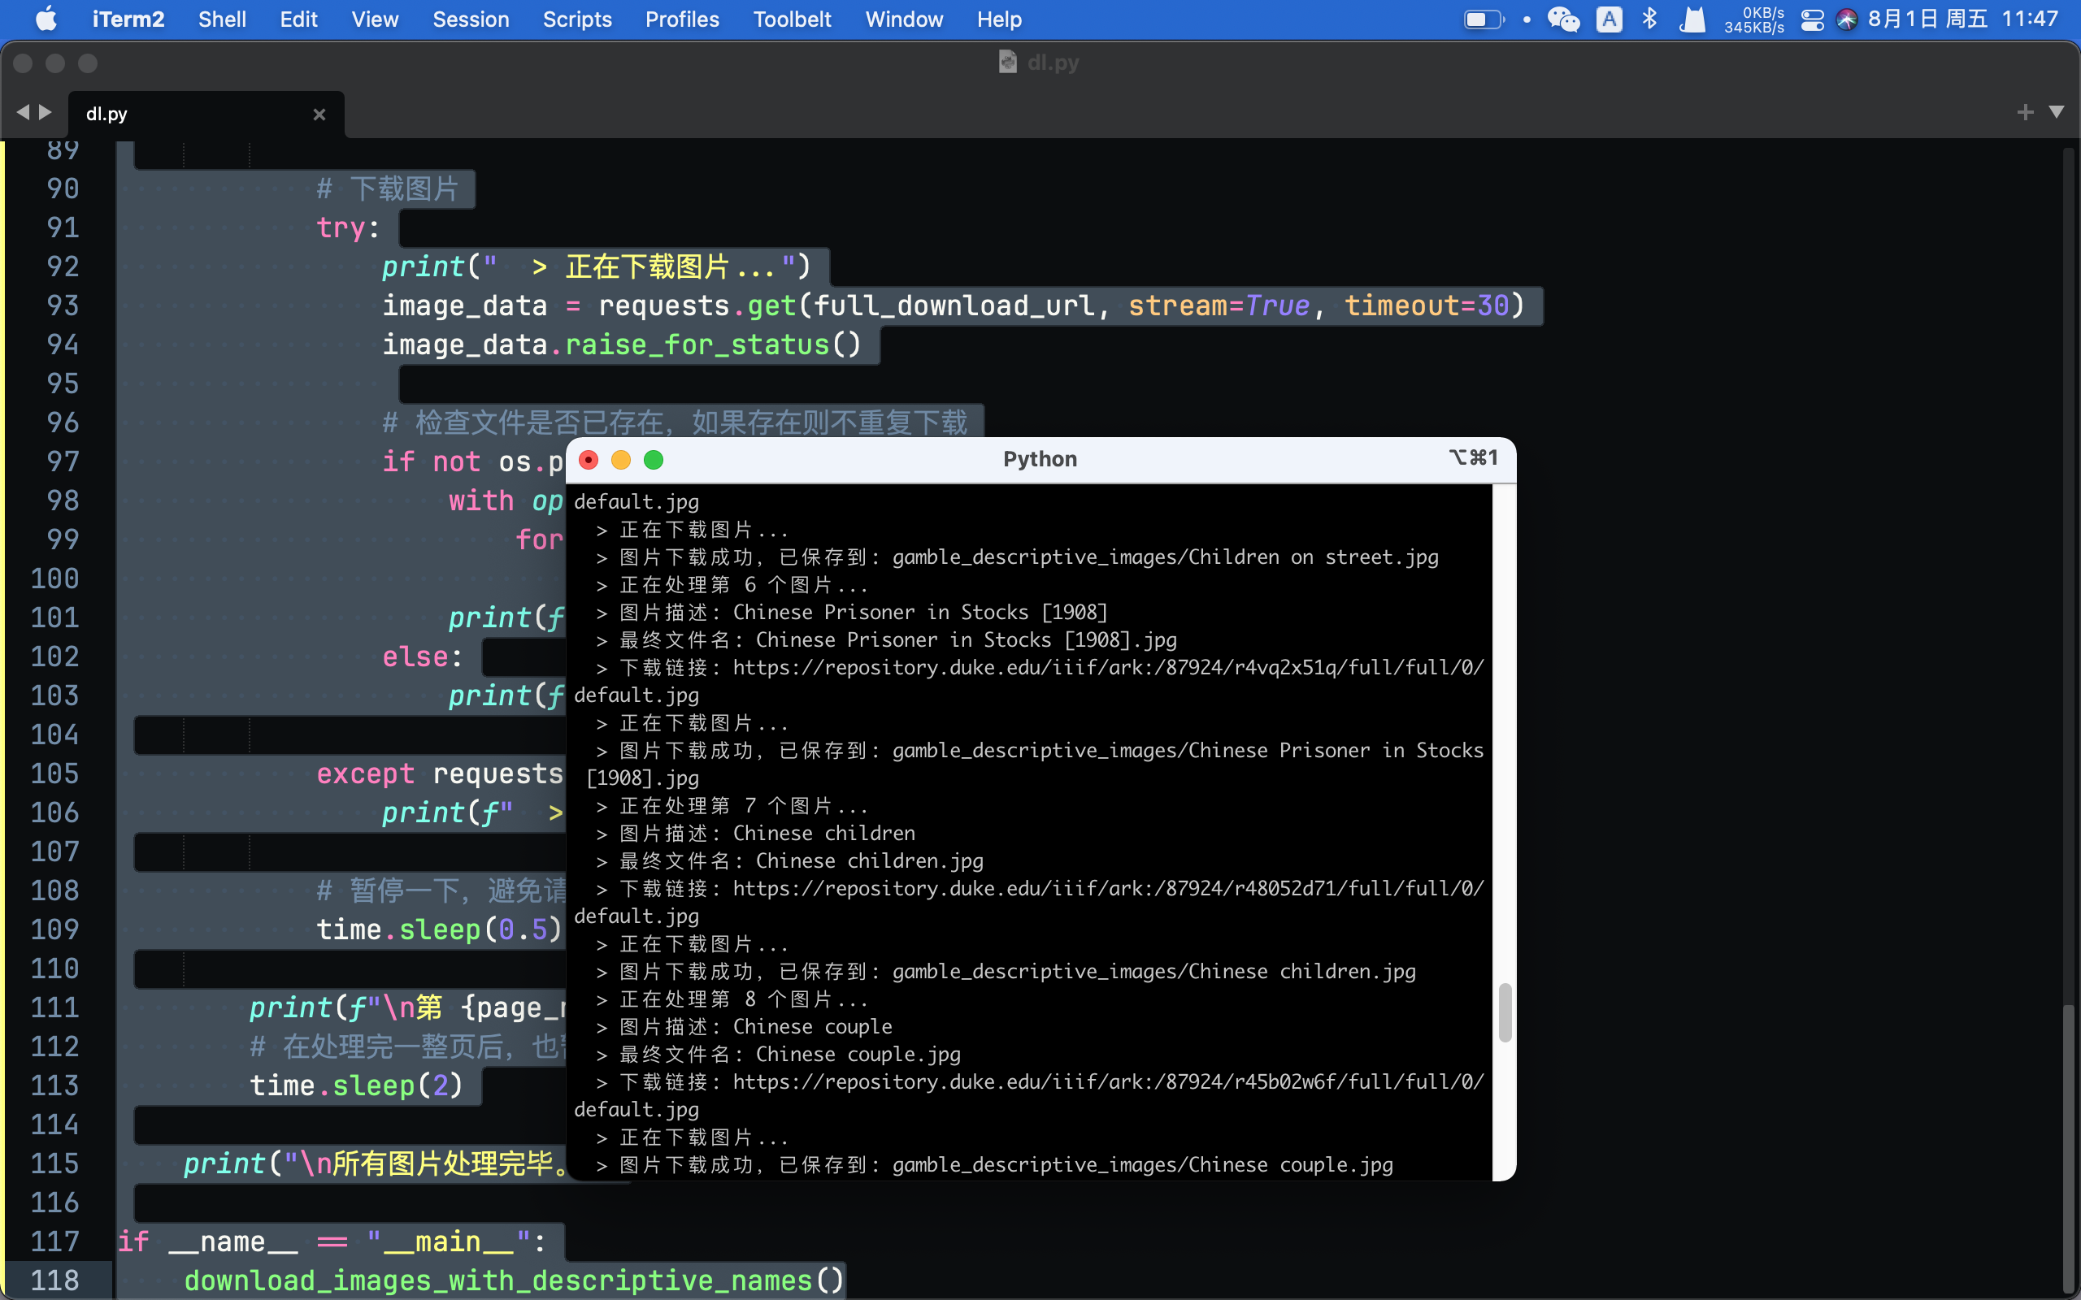
Task: Open the Window menu
Action: [904, 19]
